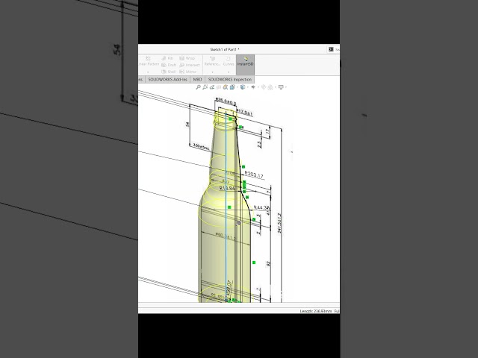This screenshot has width=478, height=358.
Task: Click Zoom to Area in view toolbar
Action: [205, 87]
